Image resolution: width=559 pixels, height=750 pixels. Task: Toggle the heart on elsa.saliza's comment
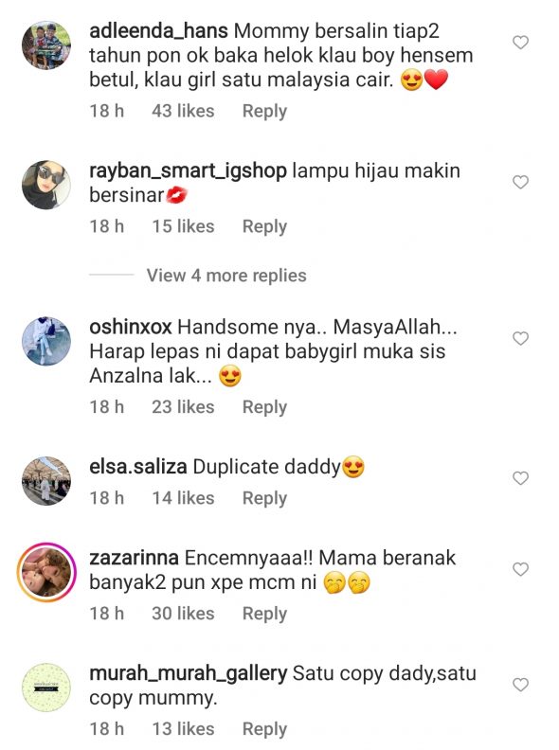[x=520, y=478]
